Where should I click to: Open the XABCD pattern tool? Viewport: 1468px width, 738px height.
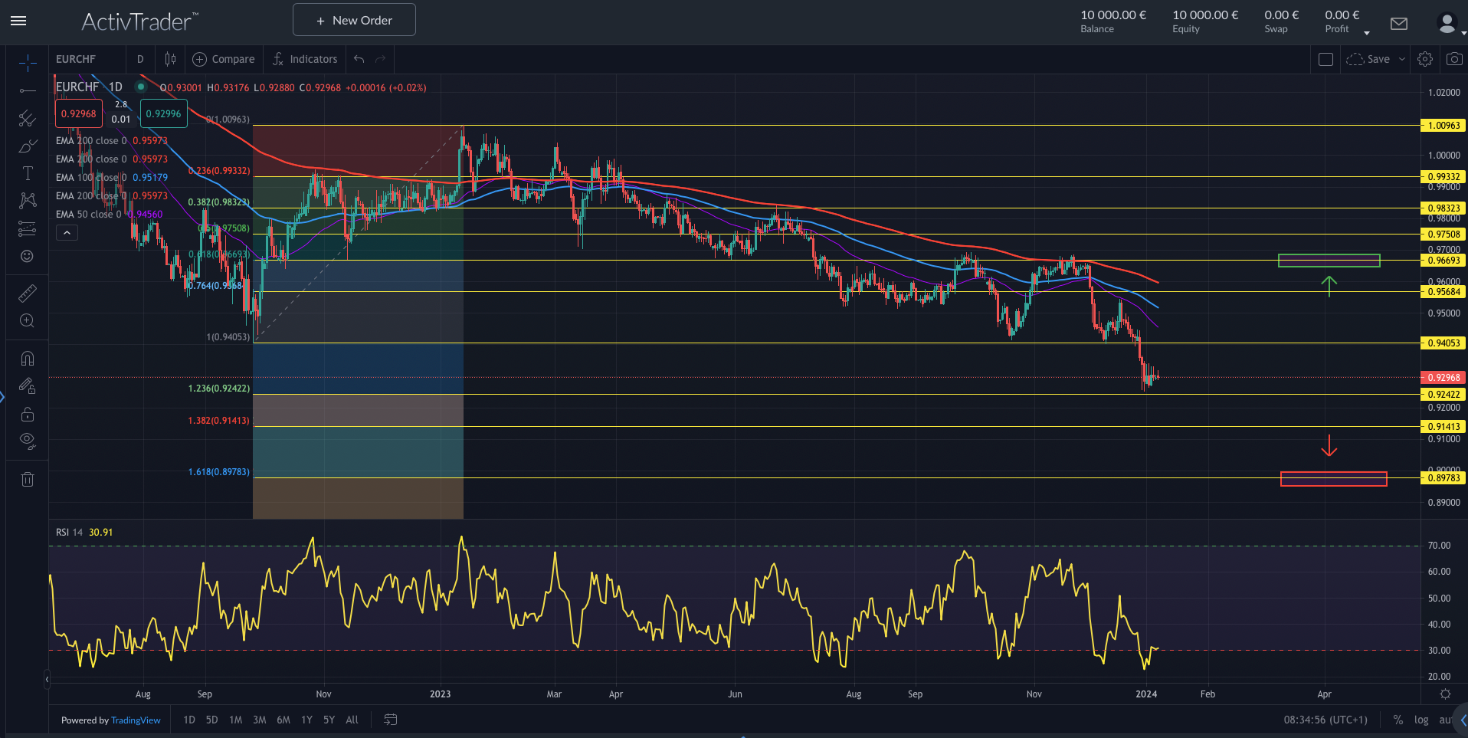click(28, 200)
